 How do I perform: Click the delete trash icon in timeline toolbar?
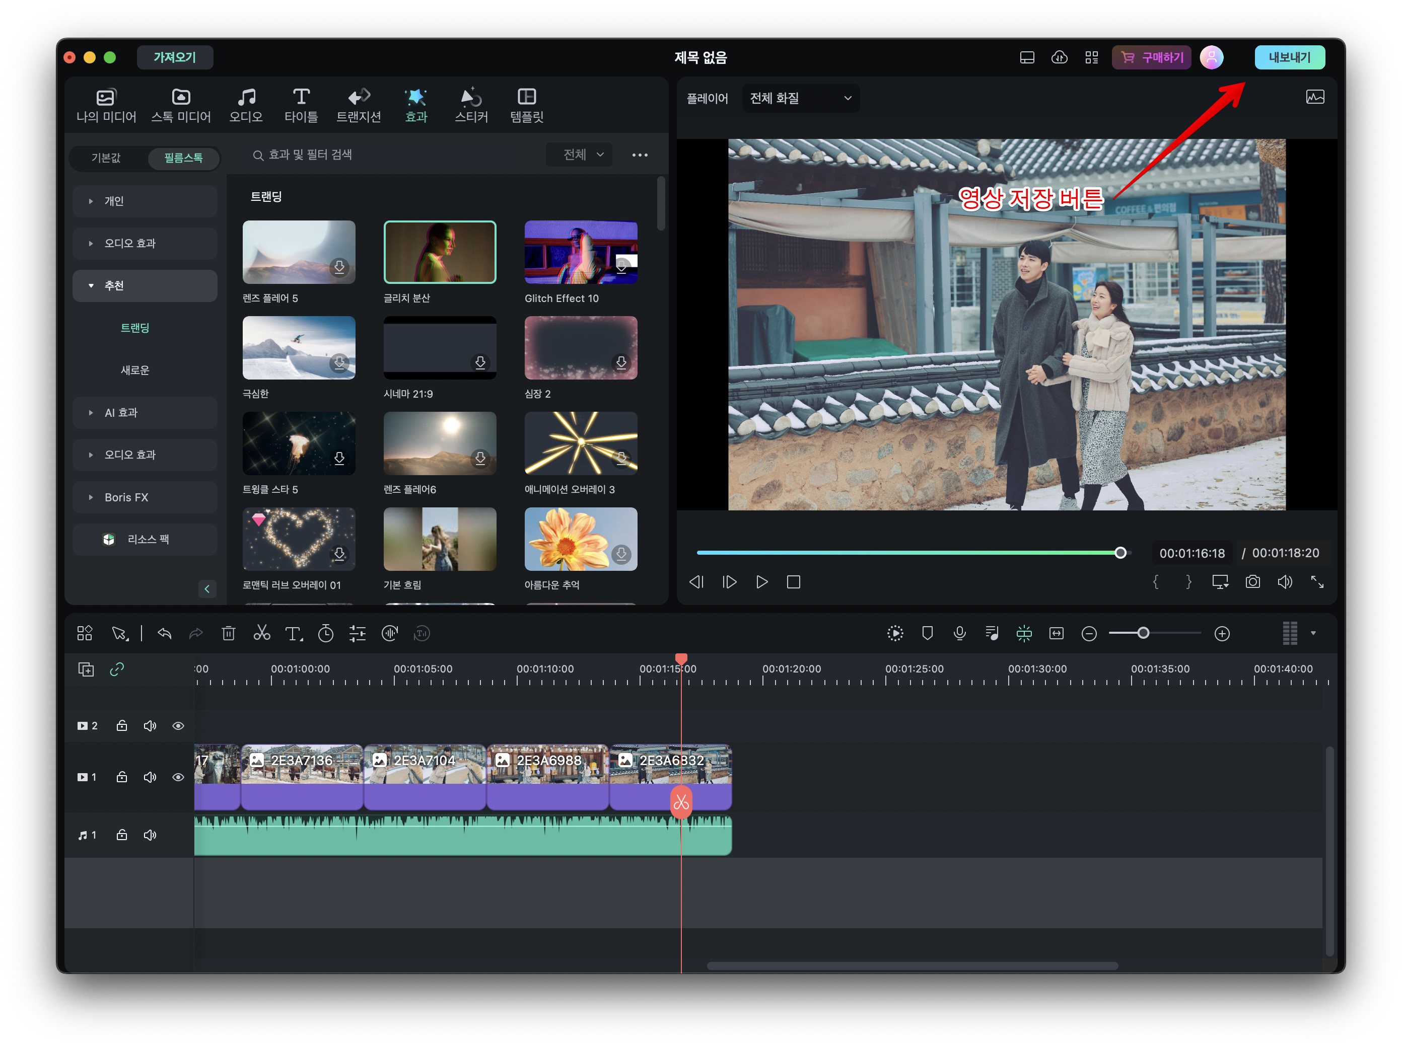click(x=228, y=633)
